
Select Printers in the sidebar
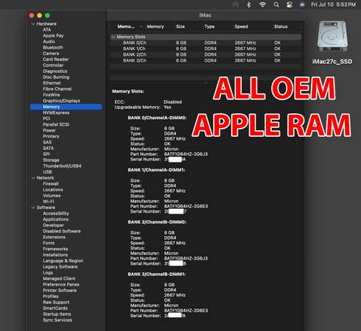pyautogui.click(x=51, y=136)
